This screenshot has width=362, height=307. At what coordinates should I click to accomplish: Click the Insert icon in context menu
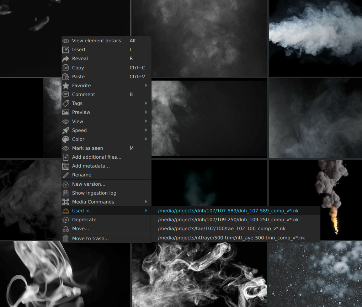[x=66, y=50]
